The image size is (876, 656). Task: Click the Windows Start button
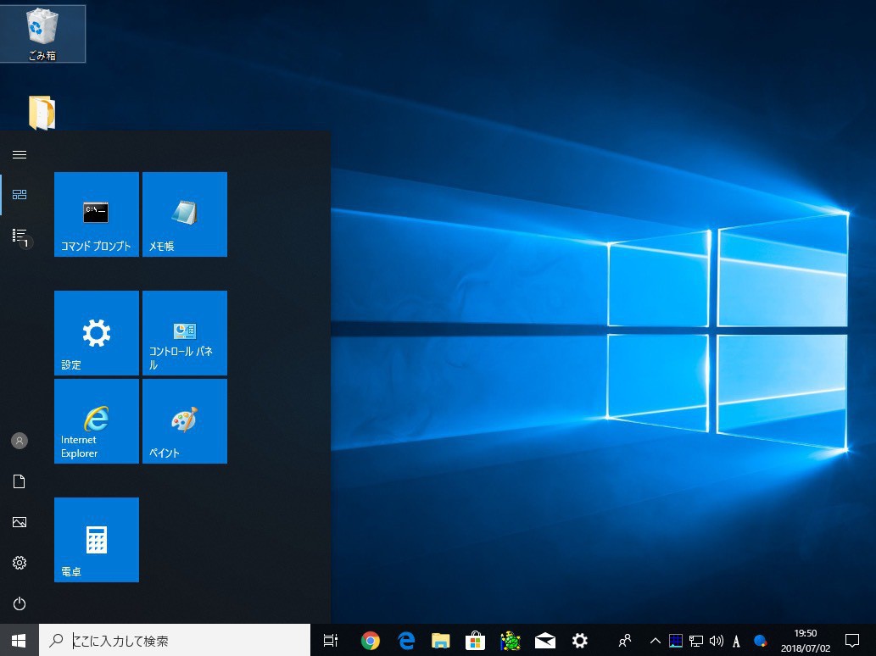(19, 641)
